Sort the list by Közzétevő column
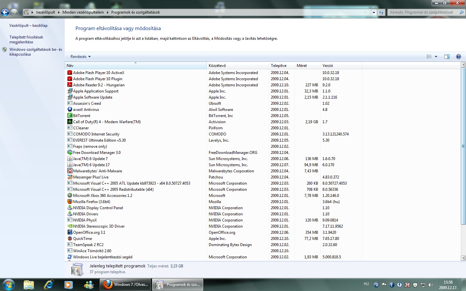This screenshot has height=291, width=466. 217,66
